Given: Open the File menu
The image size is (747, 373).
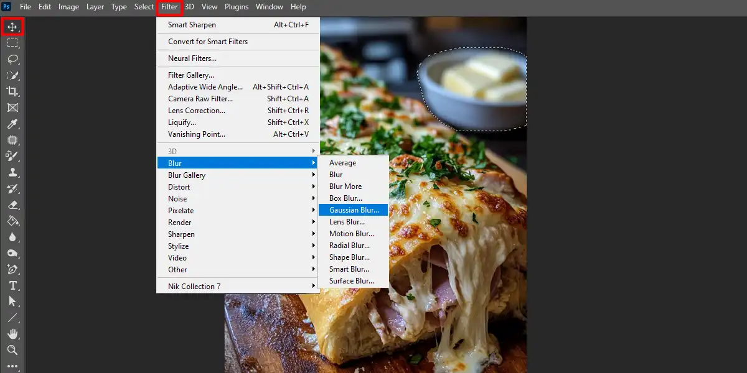Looking at the screenshot, I should click(x=26, y=7).
